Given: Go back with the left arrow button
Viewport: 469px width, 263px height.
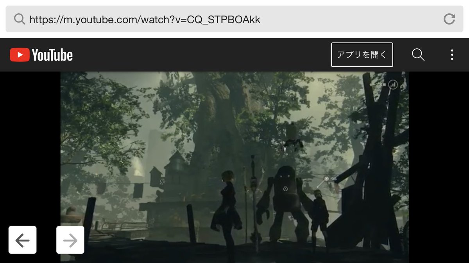Looking at the screenshot, I should (x=23, y=240).
